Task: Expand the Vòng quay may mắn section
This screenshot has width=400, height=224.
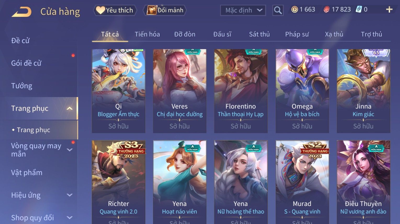Action: coord(70,150)
